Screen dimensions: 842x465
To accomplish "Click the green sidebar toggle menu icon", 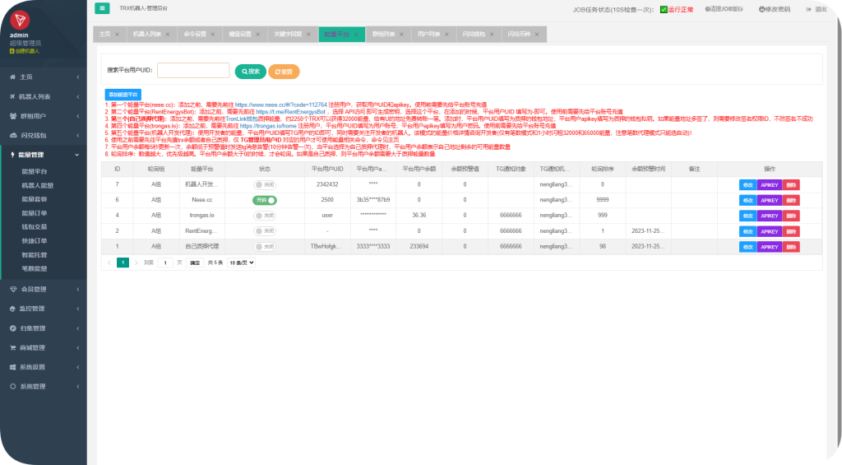I will [102, 8].
